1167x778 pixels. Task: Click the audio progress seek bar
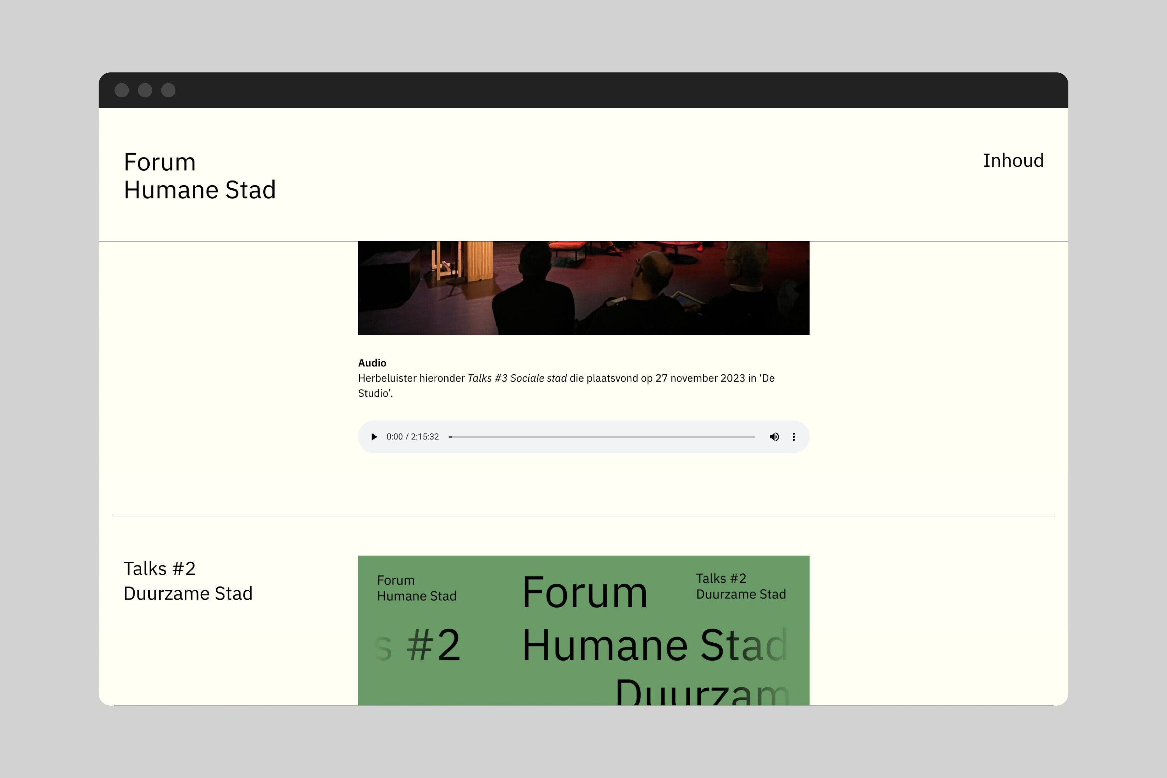pos(602,436)
